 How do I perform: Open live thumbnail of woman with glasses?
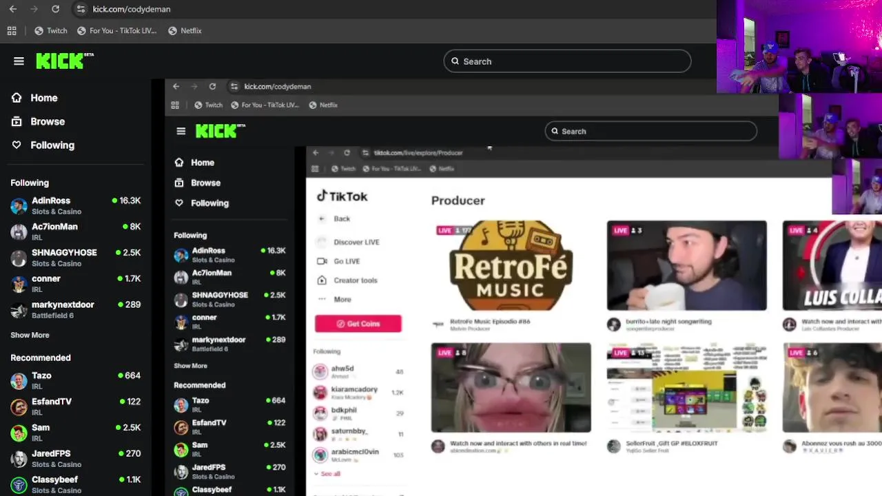pyautogui.click(x=511, y=388)
